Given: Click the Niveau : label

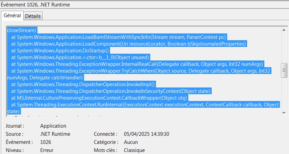Looking at the screenshot, I should click(x=15, y=150).
